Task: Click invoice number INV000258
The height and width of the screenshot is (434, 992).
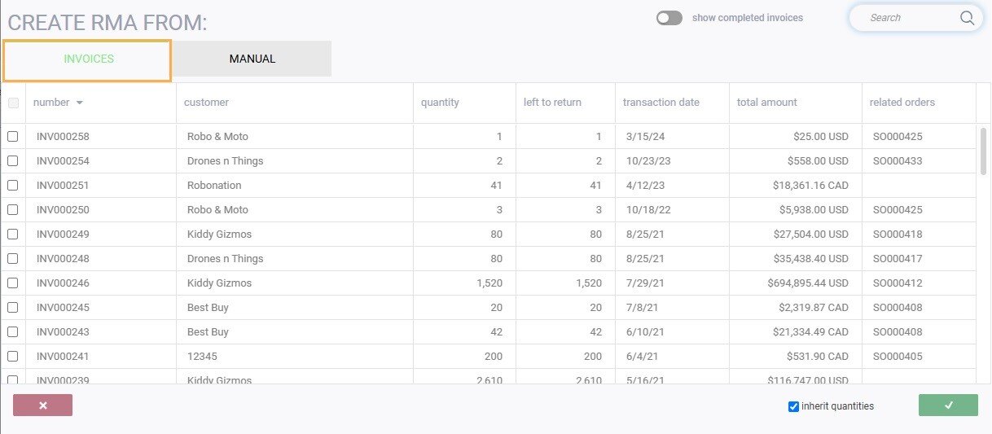Action: point(63,137)
